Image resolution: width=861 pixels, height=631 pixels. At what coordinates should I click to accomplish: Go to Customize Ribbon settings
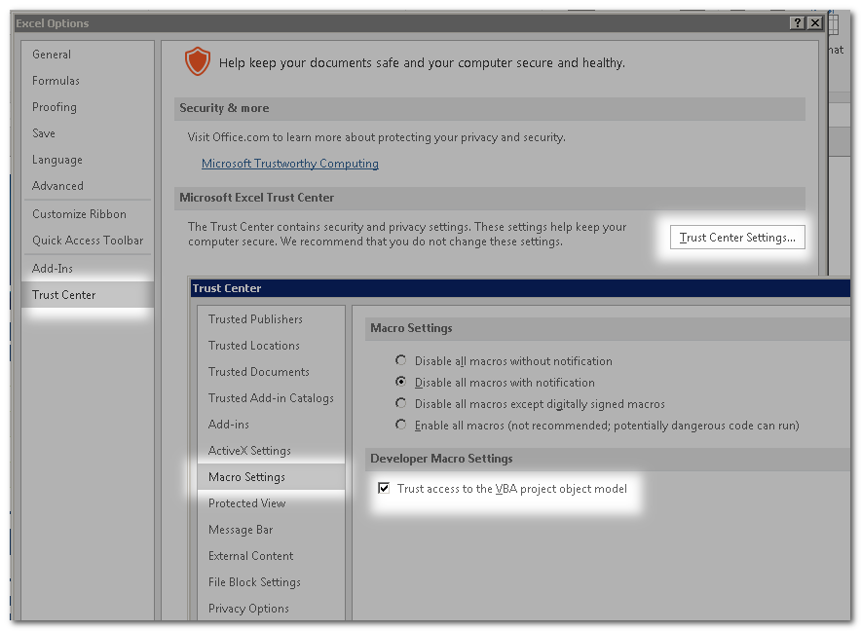coord(79,214)
